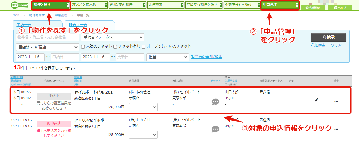Switch to 申請一覧 tab
359x145 pixels.
(x=24, y=25)
